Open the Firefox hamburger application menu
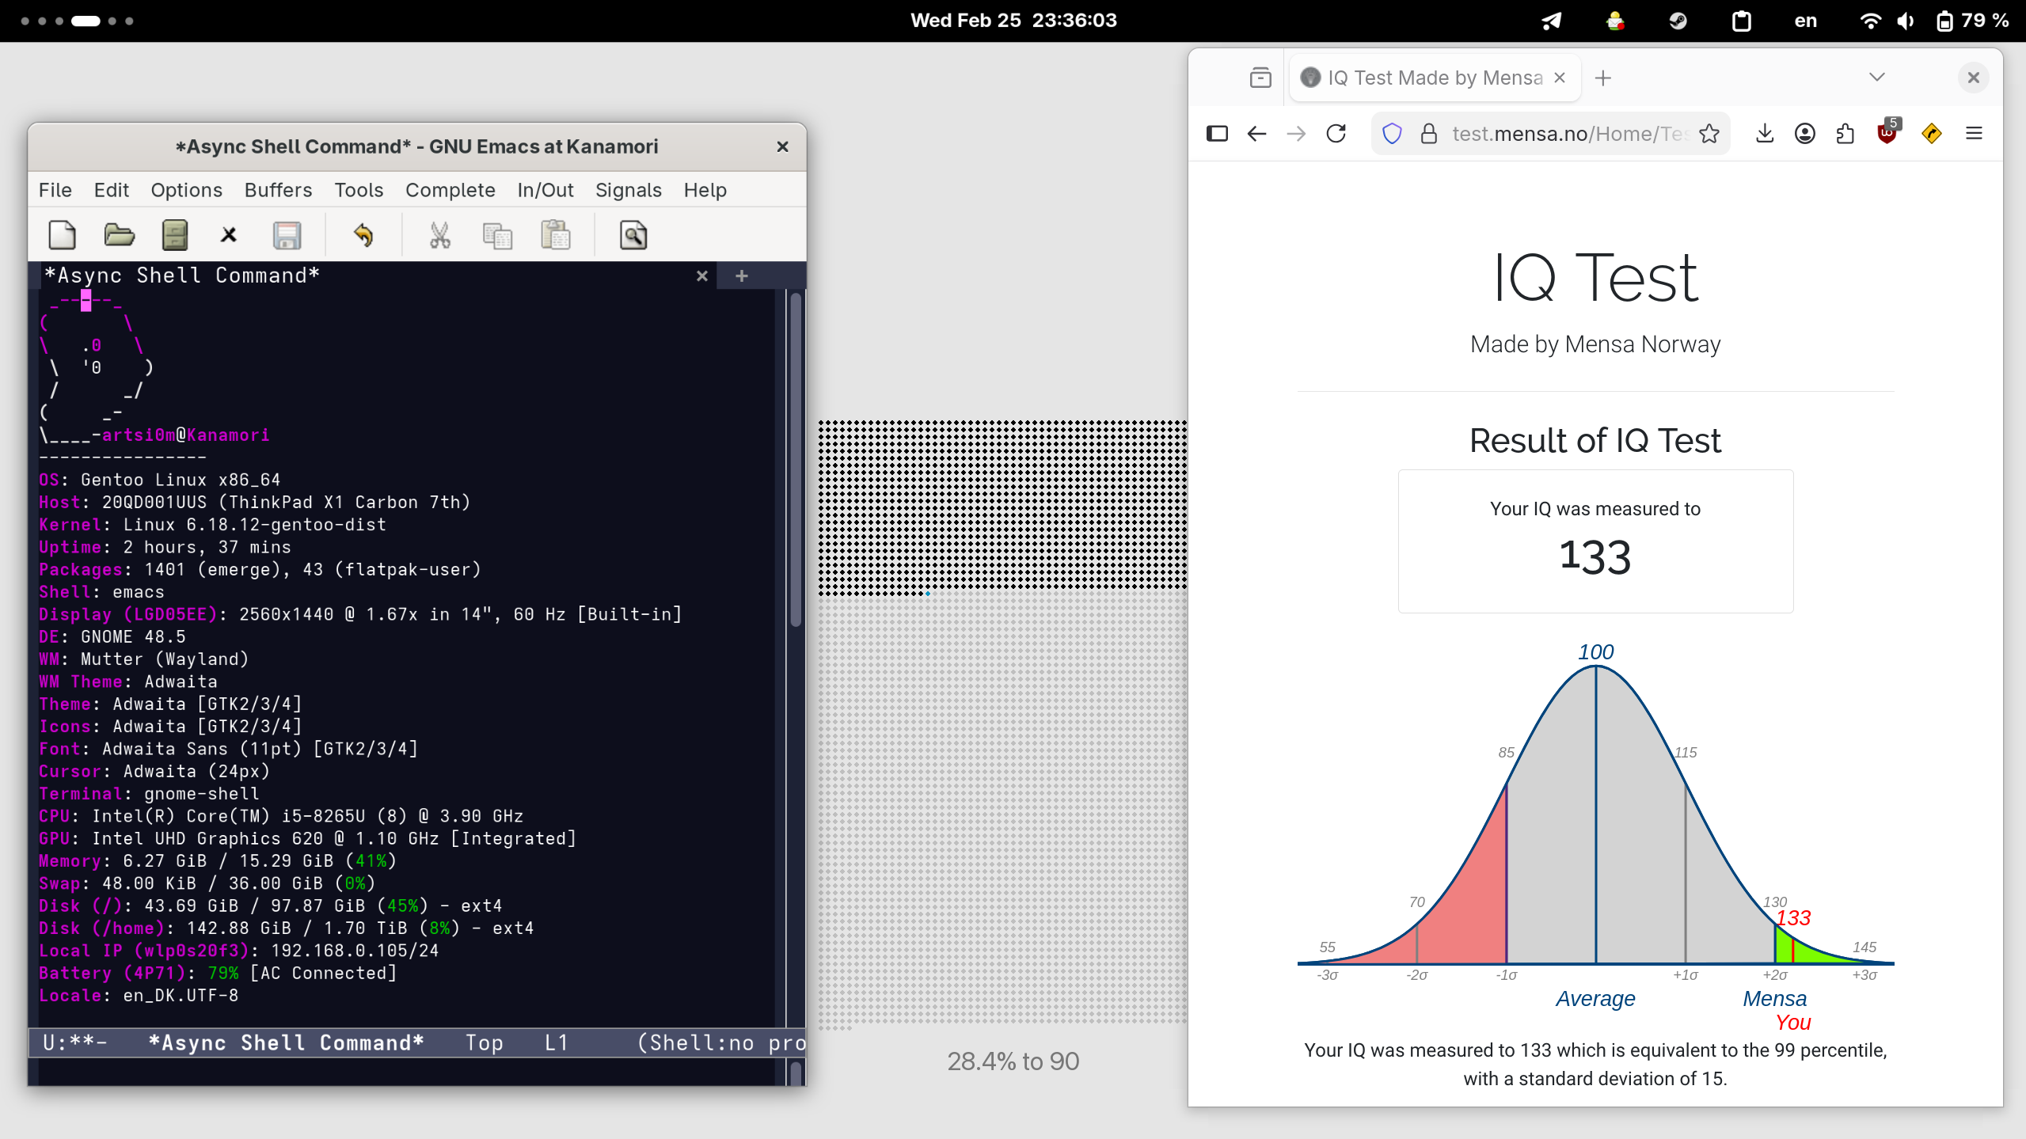2026x1139 pixels. [1974, 134]
